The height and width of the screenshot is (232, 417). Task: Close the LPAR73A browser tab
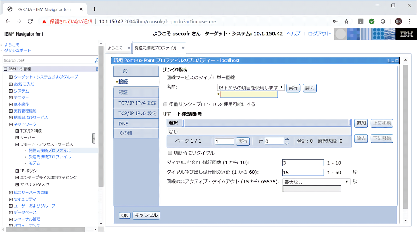click(81, 9)
